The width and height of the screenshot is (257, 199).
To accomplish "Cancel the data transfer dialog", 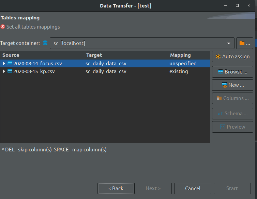I will coord(193,188).
